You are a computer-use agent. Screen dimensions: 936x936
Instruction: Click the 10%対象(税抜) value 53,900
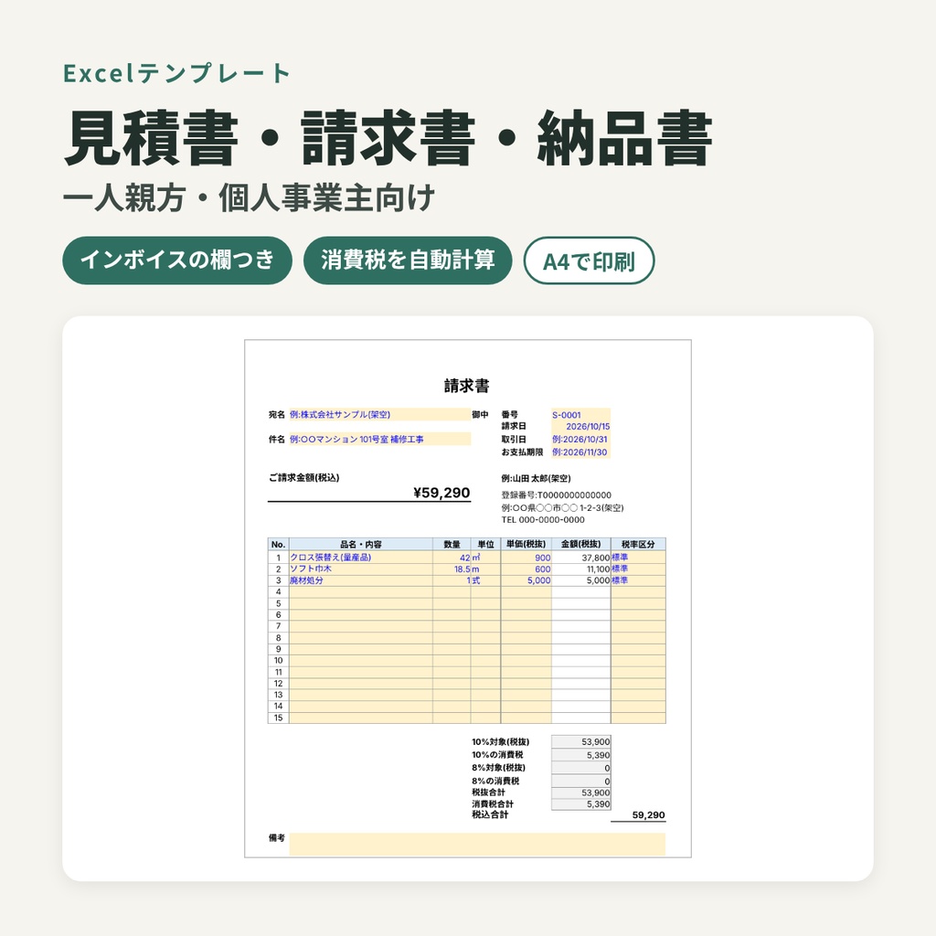(x=580, y=742)
